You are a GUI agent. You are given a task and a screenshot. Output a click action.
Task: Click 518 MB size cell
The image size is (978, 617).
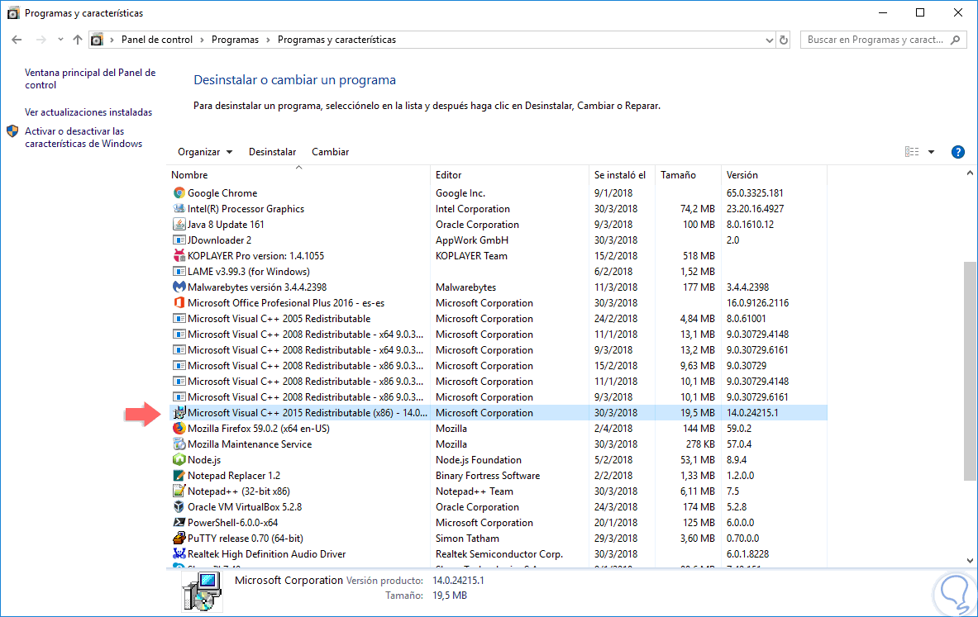click(x=699, y=255)
